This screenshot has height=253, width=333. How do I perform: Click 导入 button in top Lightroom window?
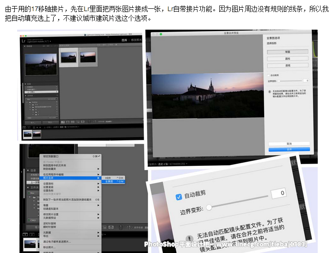[x=33, y=123]
